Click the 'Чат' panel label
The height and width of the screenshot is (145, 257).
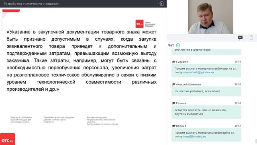coord(171,45)
